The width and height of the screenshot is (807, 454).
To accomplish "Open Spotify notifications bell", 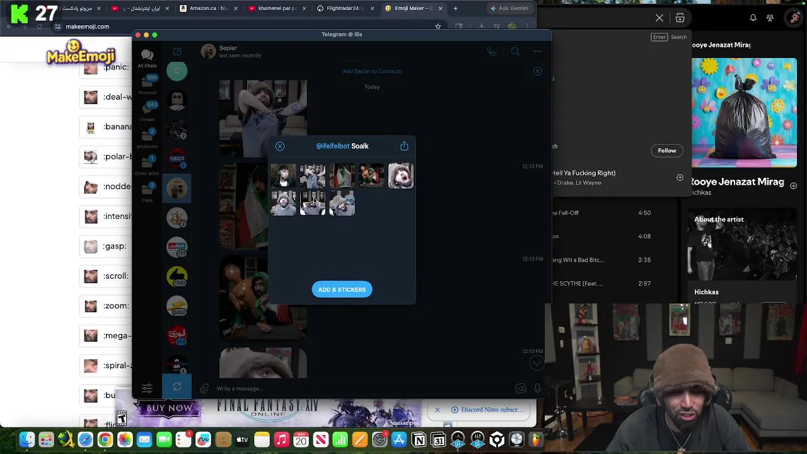I will coord(753,18).
